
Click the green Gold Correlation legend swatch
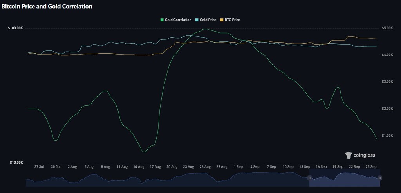(x=162, y=20)
